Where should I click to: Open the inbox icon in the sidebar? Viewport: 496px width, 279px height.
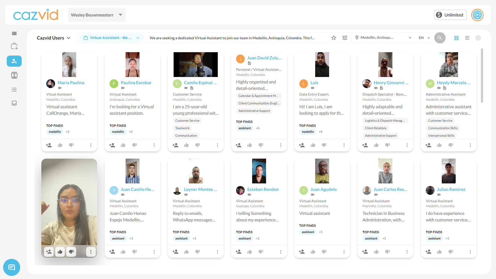[14, 103]
